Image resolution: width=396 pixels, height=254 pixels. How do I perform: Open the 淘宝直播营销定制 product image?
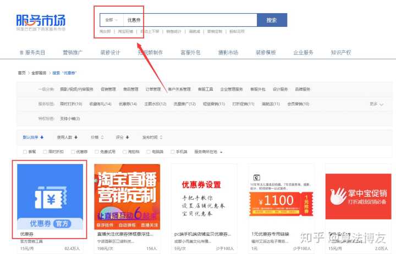[127, 197]
